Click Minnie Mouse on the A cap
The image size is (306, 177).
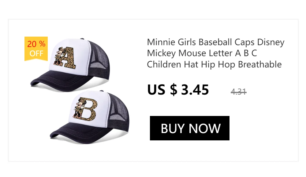(x=58, y=56)
